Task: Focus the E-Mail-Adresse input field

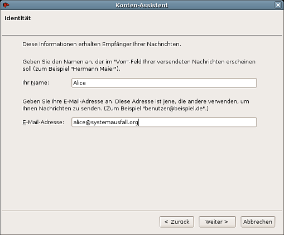Action: (164, 123)
